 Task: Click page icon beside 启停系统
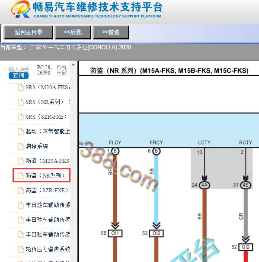[x=20, y=146]
